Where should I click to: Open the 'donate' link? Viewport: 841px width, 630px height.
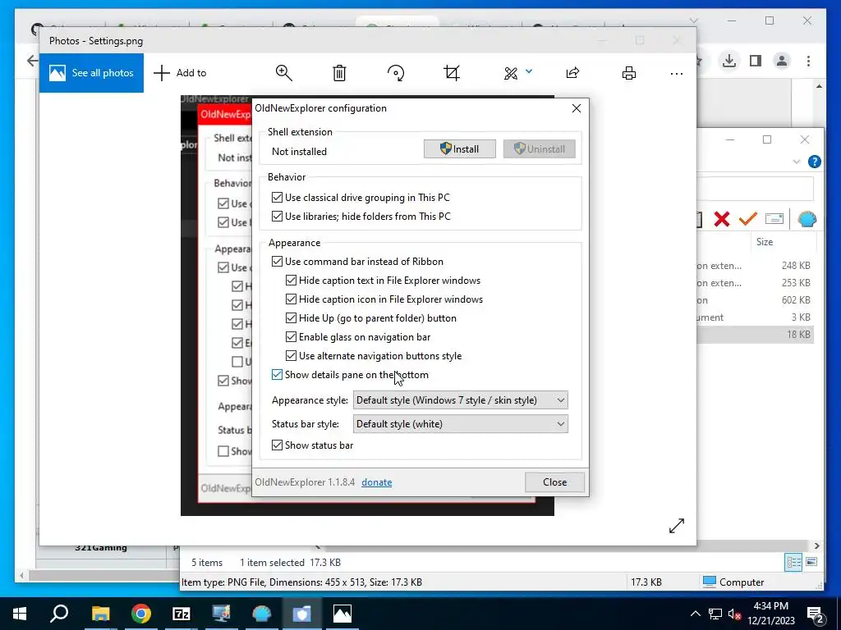[x=376, y=482]
